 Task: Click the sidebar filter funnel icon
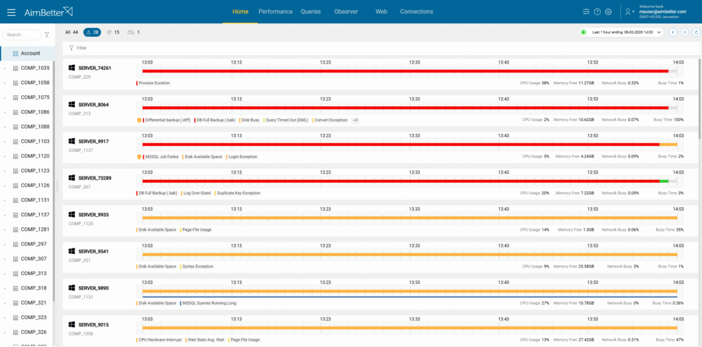(x=47, y=35)
